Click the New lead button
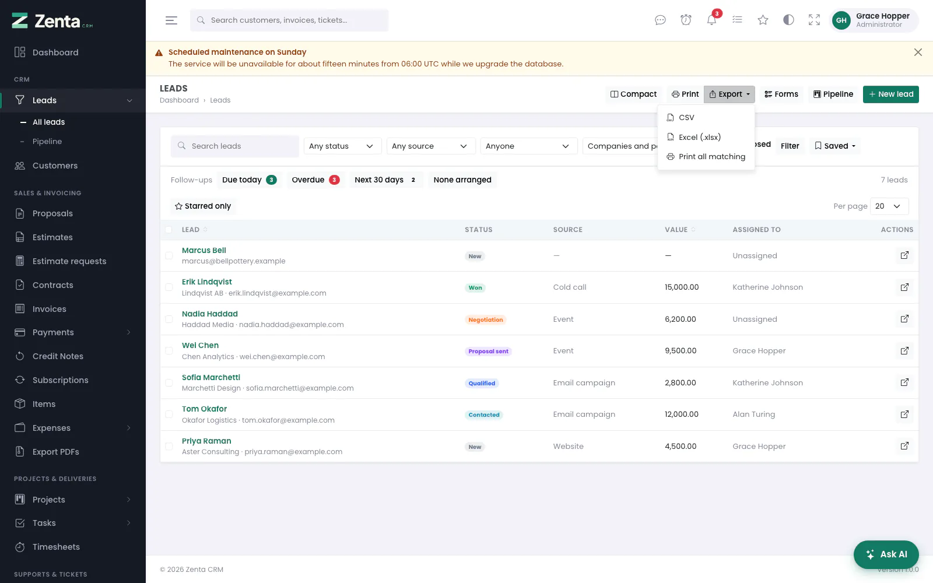The height and width of the screenshot is (583, 933). pos(890,94)
